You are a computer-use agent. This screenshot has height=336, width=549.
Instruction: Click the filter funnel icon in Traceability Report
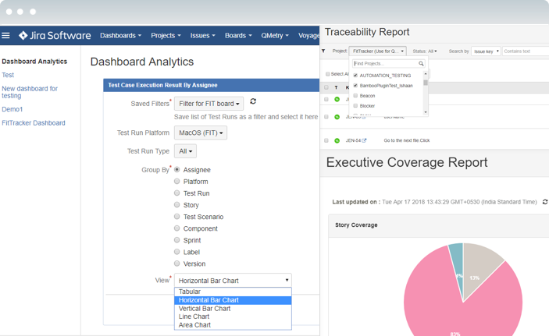[323, 51]
